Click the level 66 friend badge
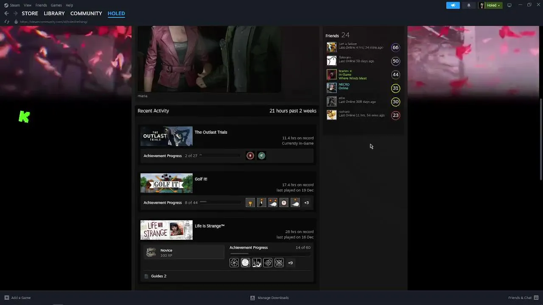 [395, 47]
